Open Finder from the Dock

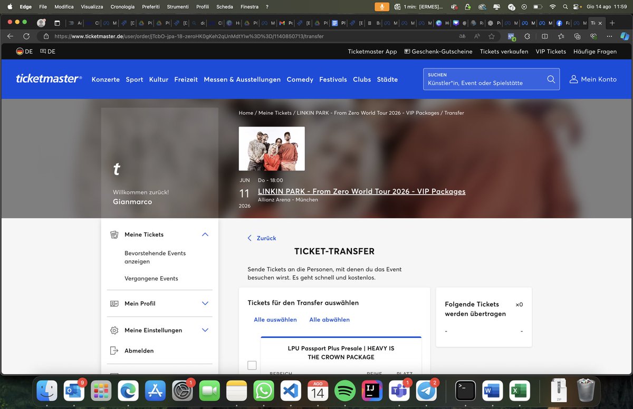point(47,391)
